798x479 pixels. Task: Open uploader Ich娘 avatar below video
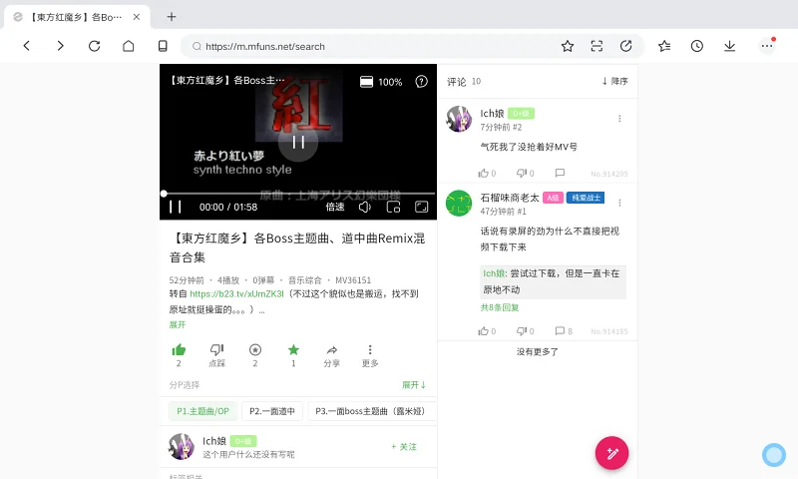pyautogui.click(x=182, y=446)
